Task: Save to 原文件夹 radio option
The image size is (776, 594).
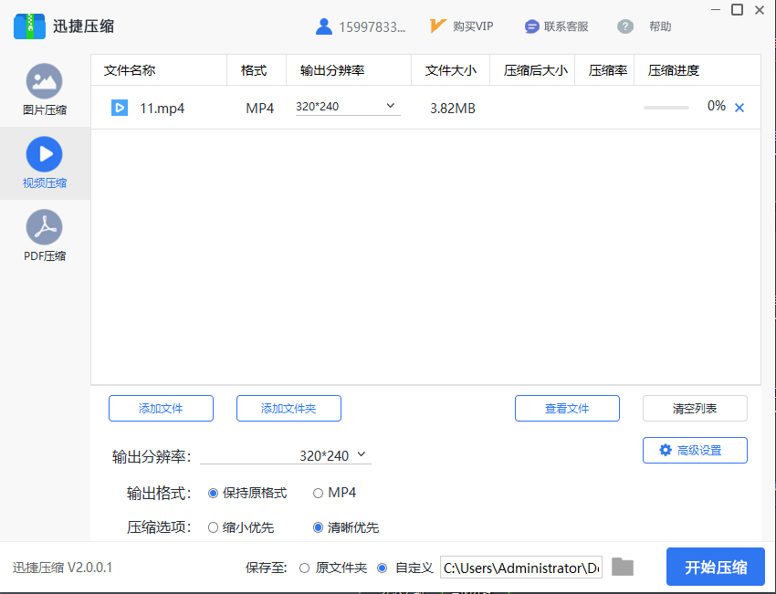Action: [304, 568]
